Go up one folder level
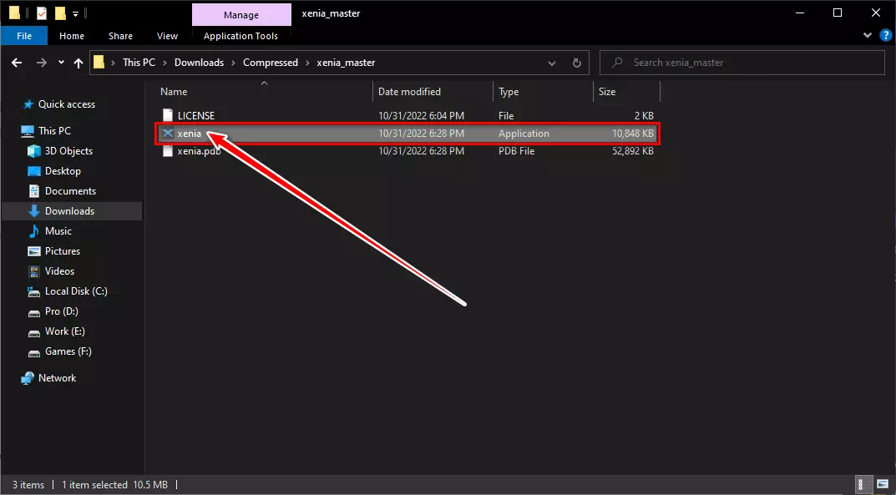This screenshot has height=495, width=896. (78, 63)
